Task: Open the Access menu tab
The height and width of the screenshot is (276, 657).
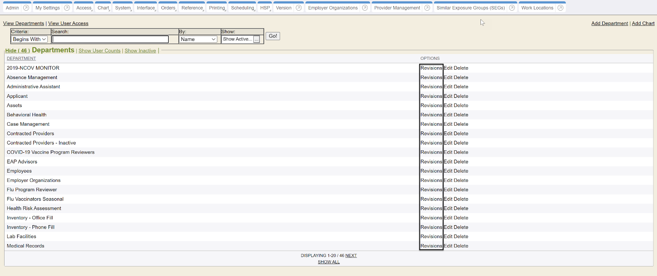Action: pos(84,8)
